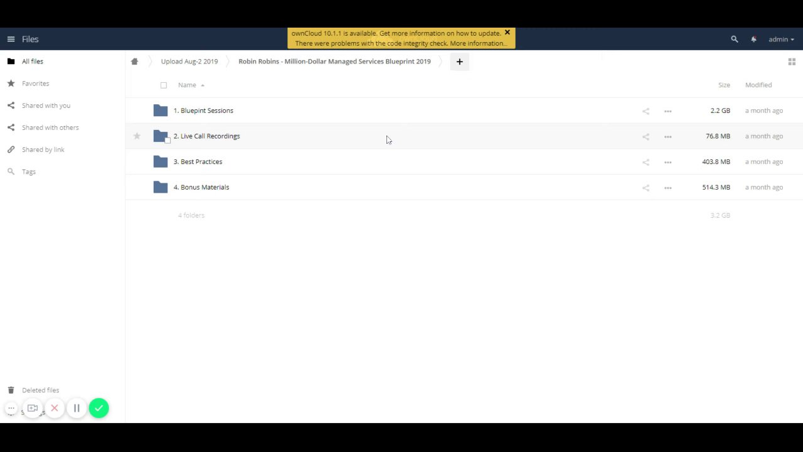Click 'a month ago' for Bonus Materials
The image size is (803, 452).
[x=763, y=187]
